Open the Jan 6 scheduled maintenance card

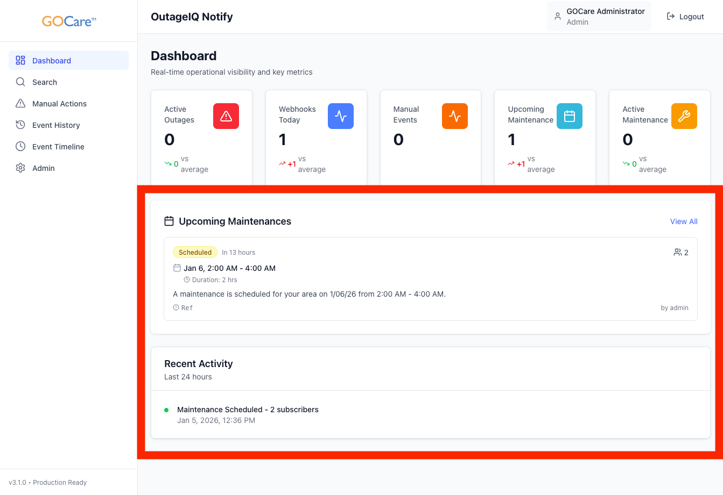pos(430,279)
